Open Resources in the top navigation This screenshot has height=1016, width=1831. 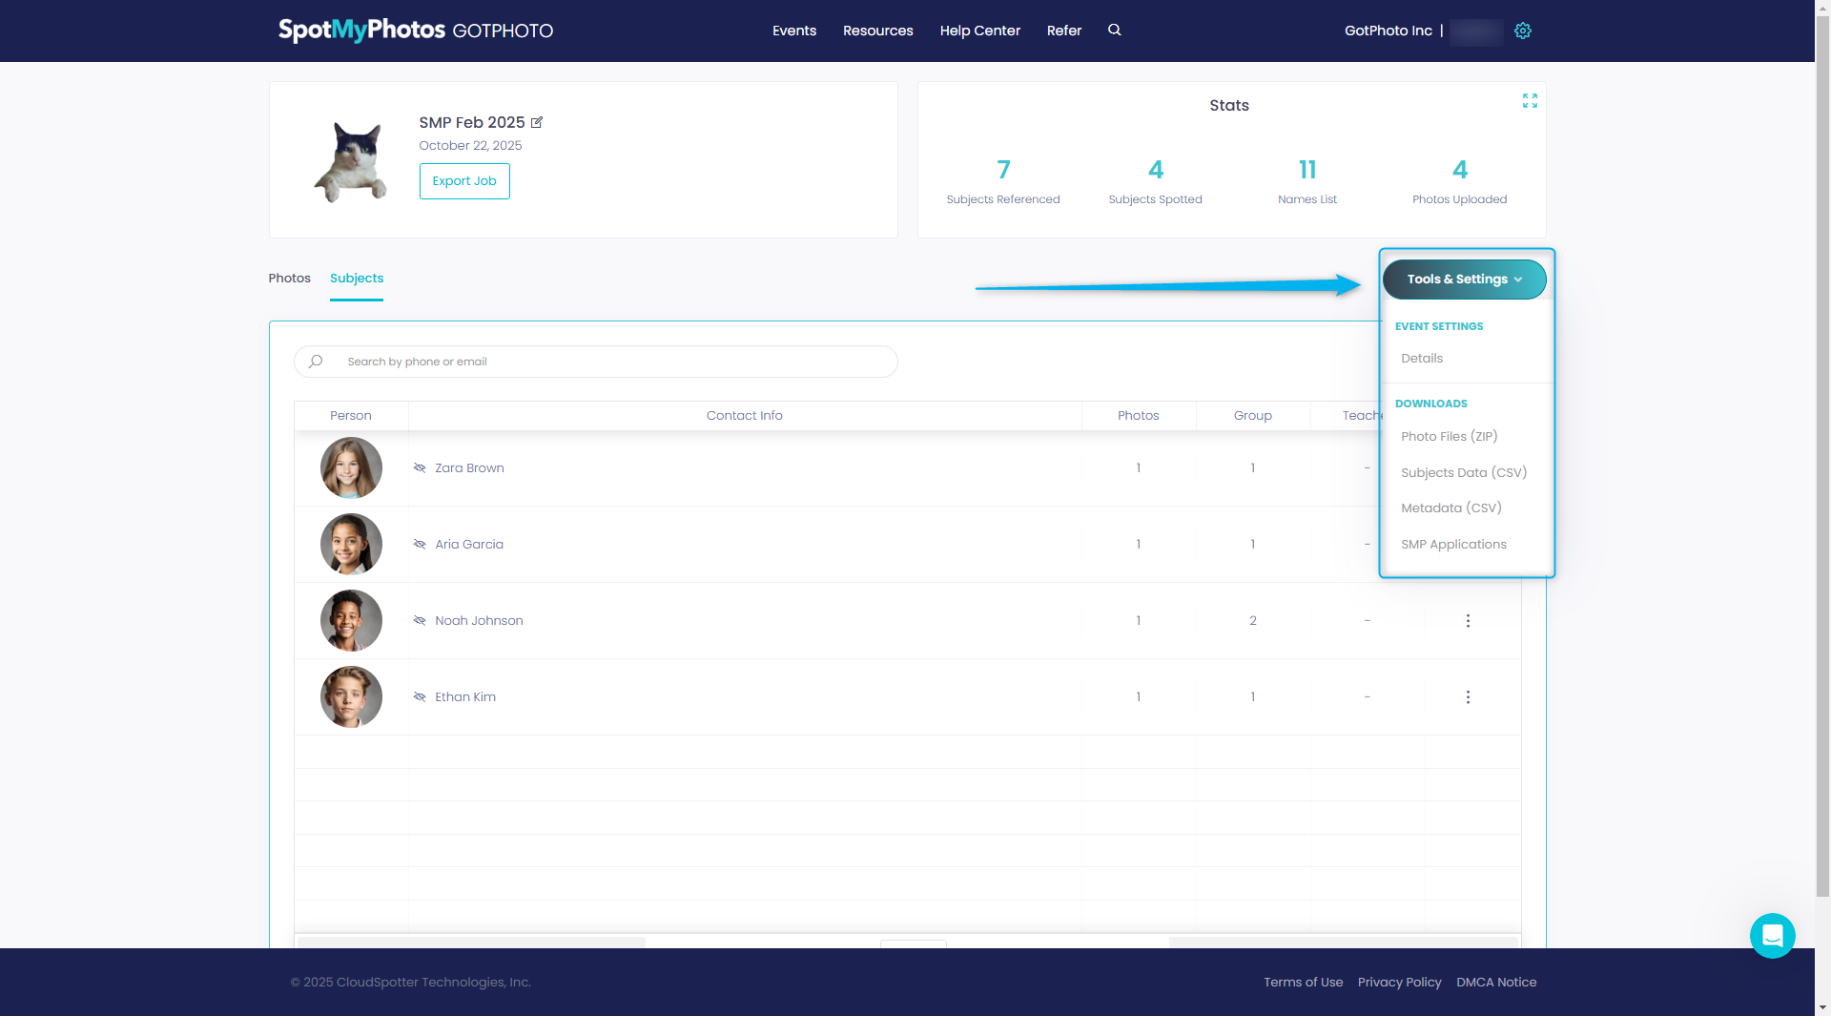(877, 31)
